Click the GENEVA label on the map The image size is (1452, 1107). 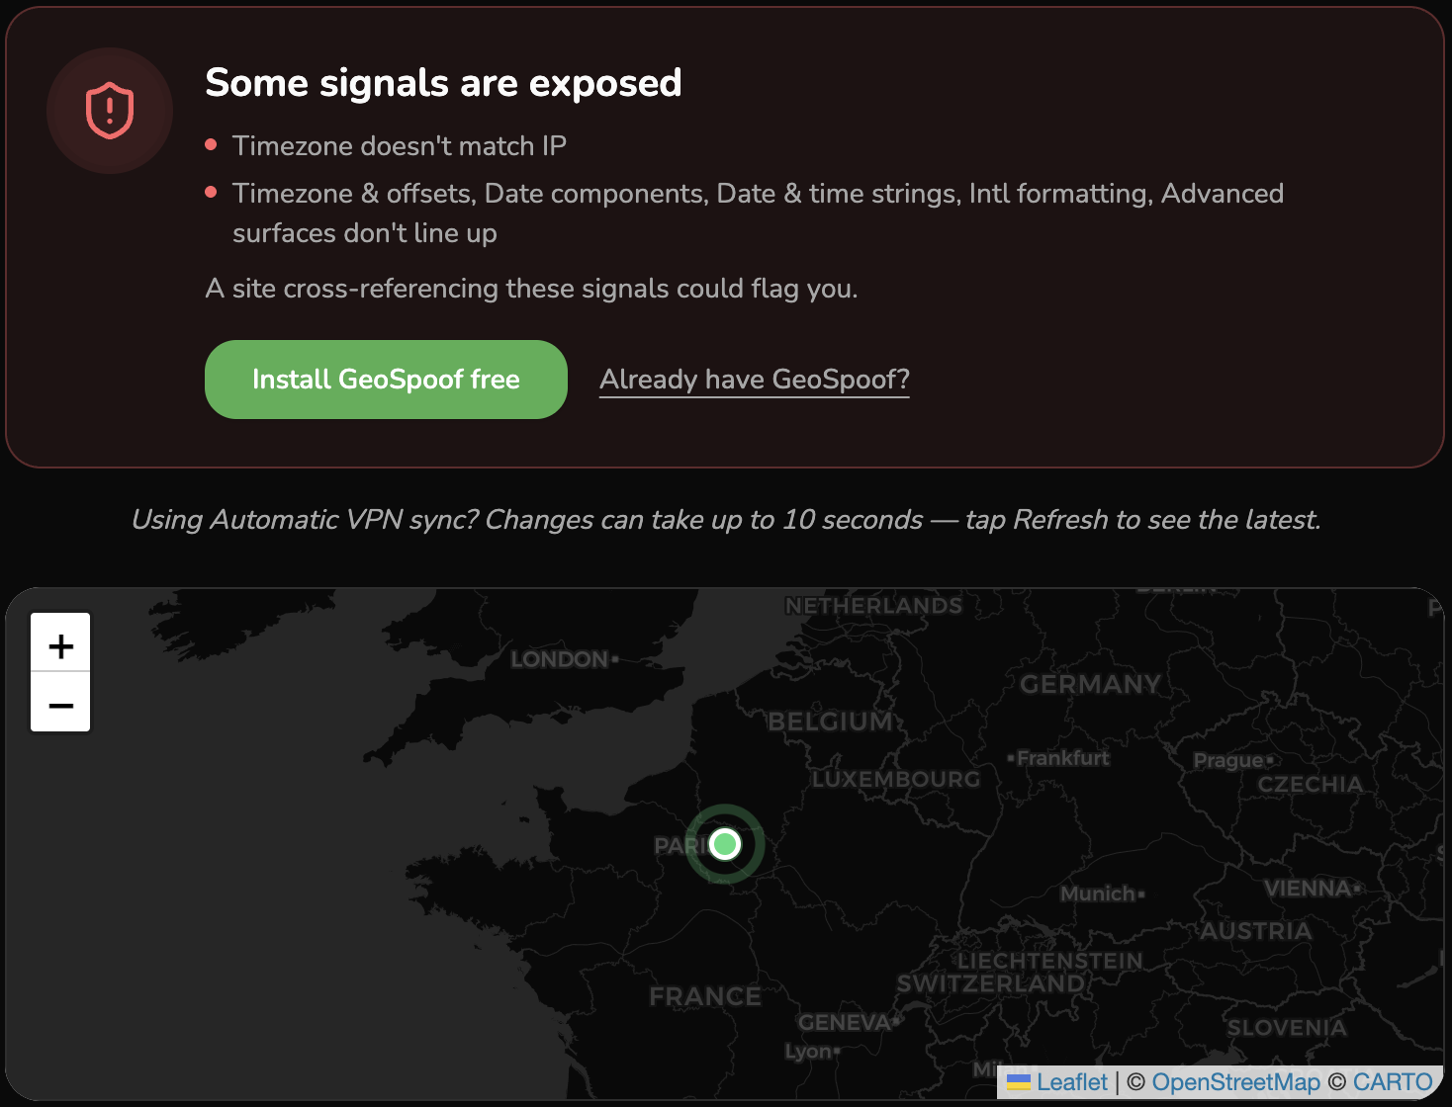click(845, 1022)
